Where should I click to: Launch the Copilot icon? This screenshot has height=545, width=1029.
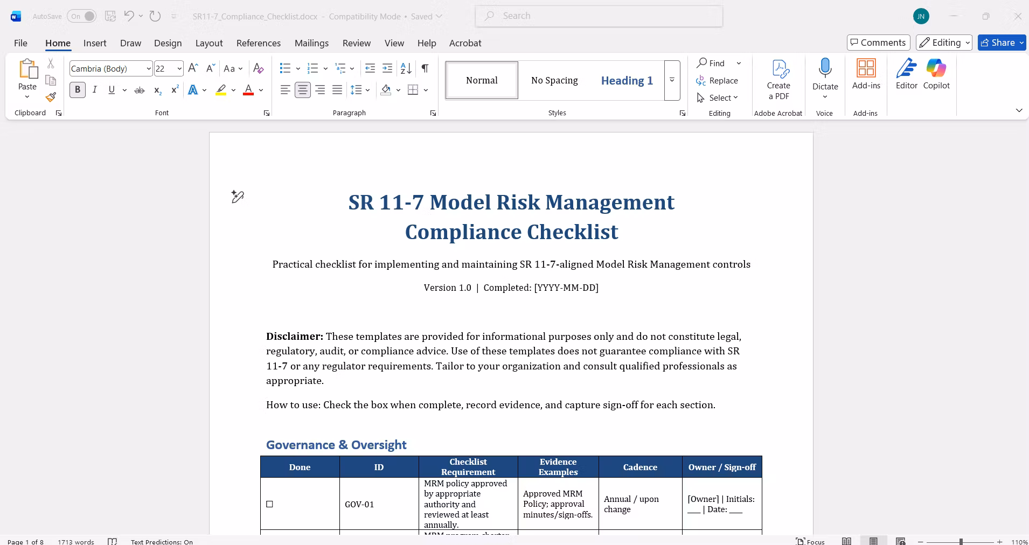point(936,68)
